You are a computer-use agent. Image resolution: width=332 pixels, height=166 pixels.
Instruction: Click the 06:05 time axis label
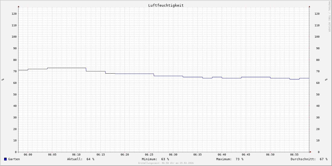52,155
